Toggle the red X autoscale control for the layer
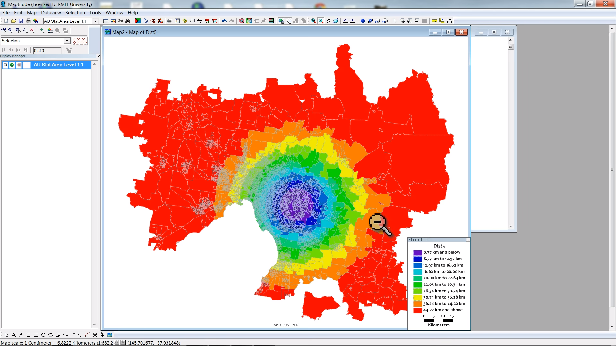This screenshot has width=616, height=346. click(x=19, y=65)
